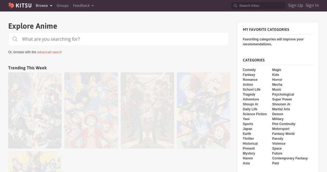Select the Martial Arts category

281,109
